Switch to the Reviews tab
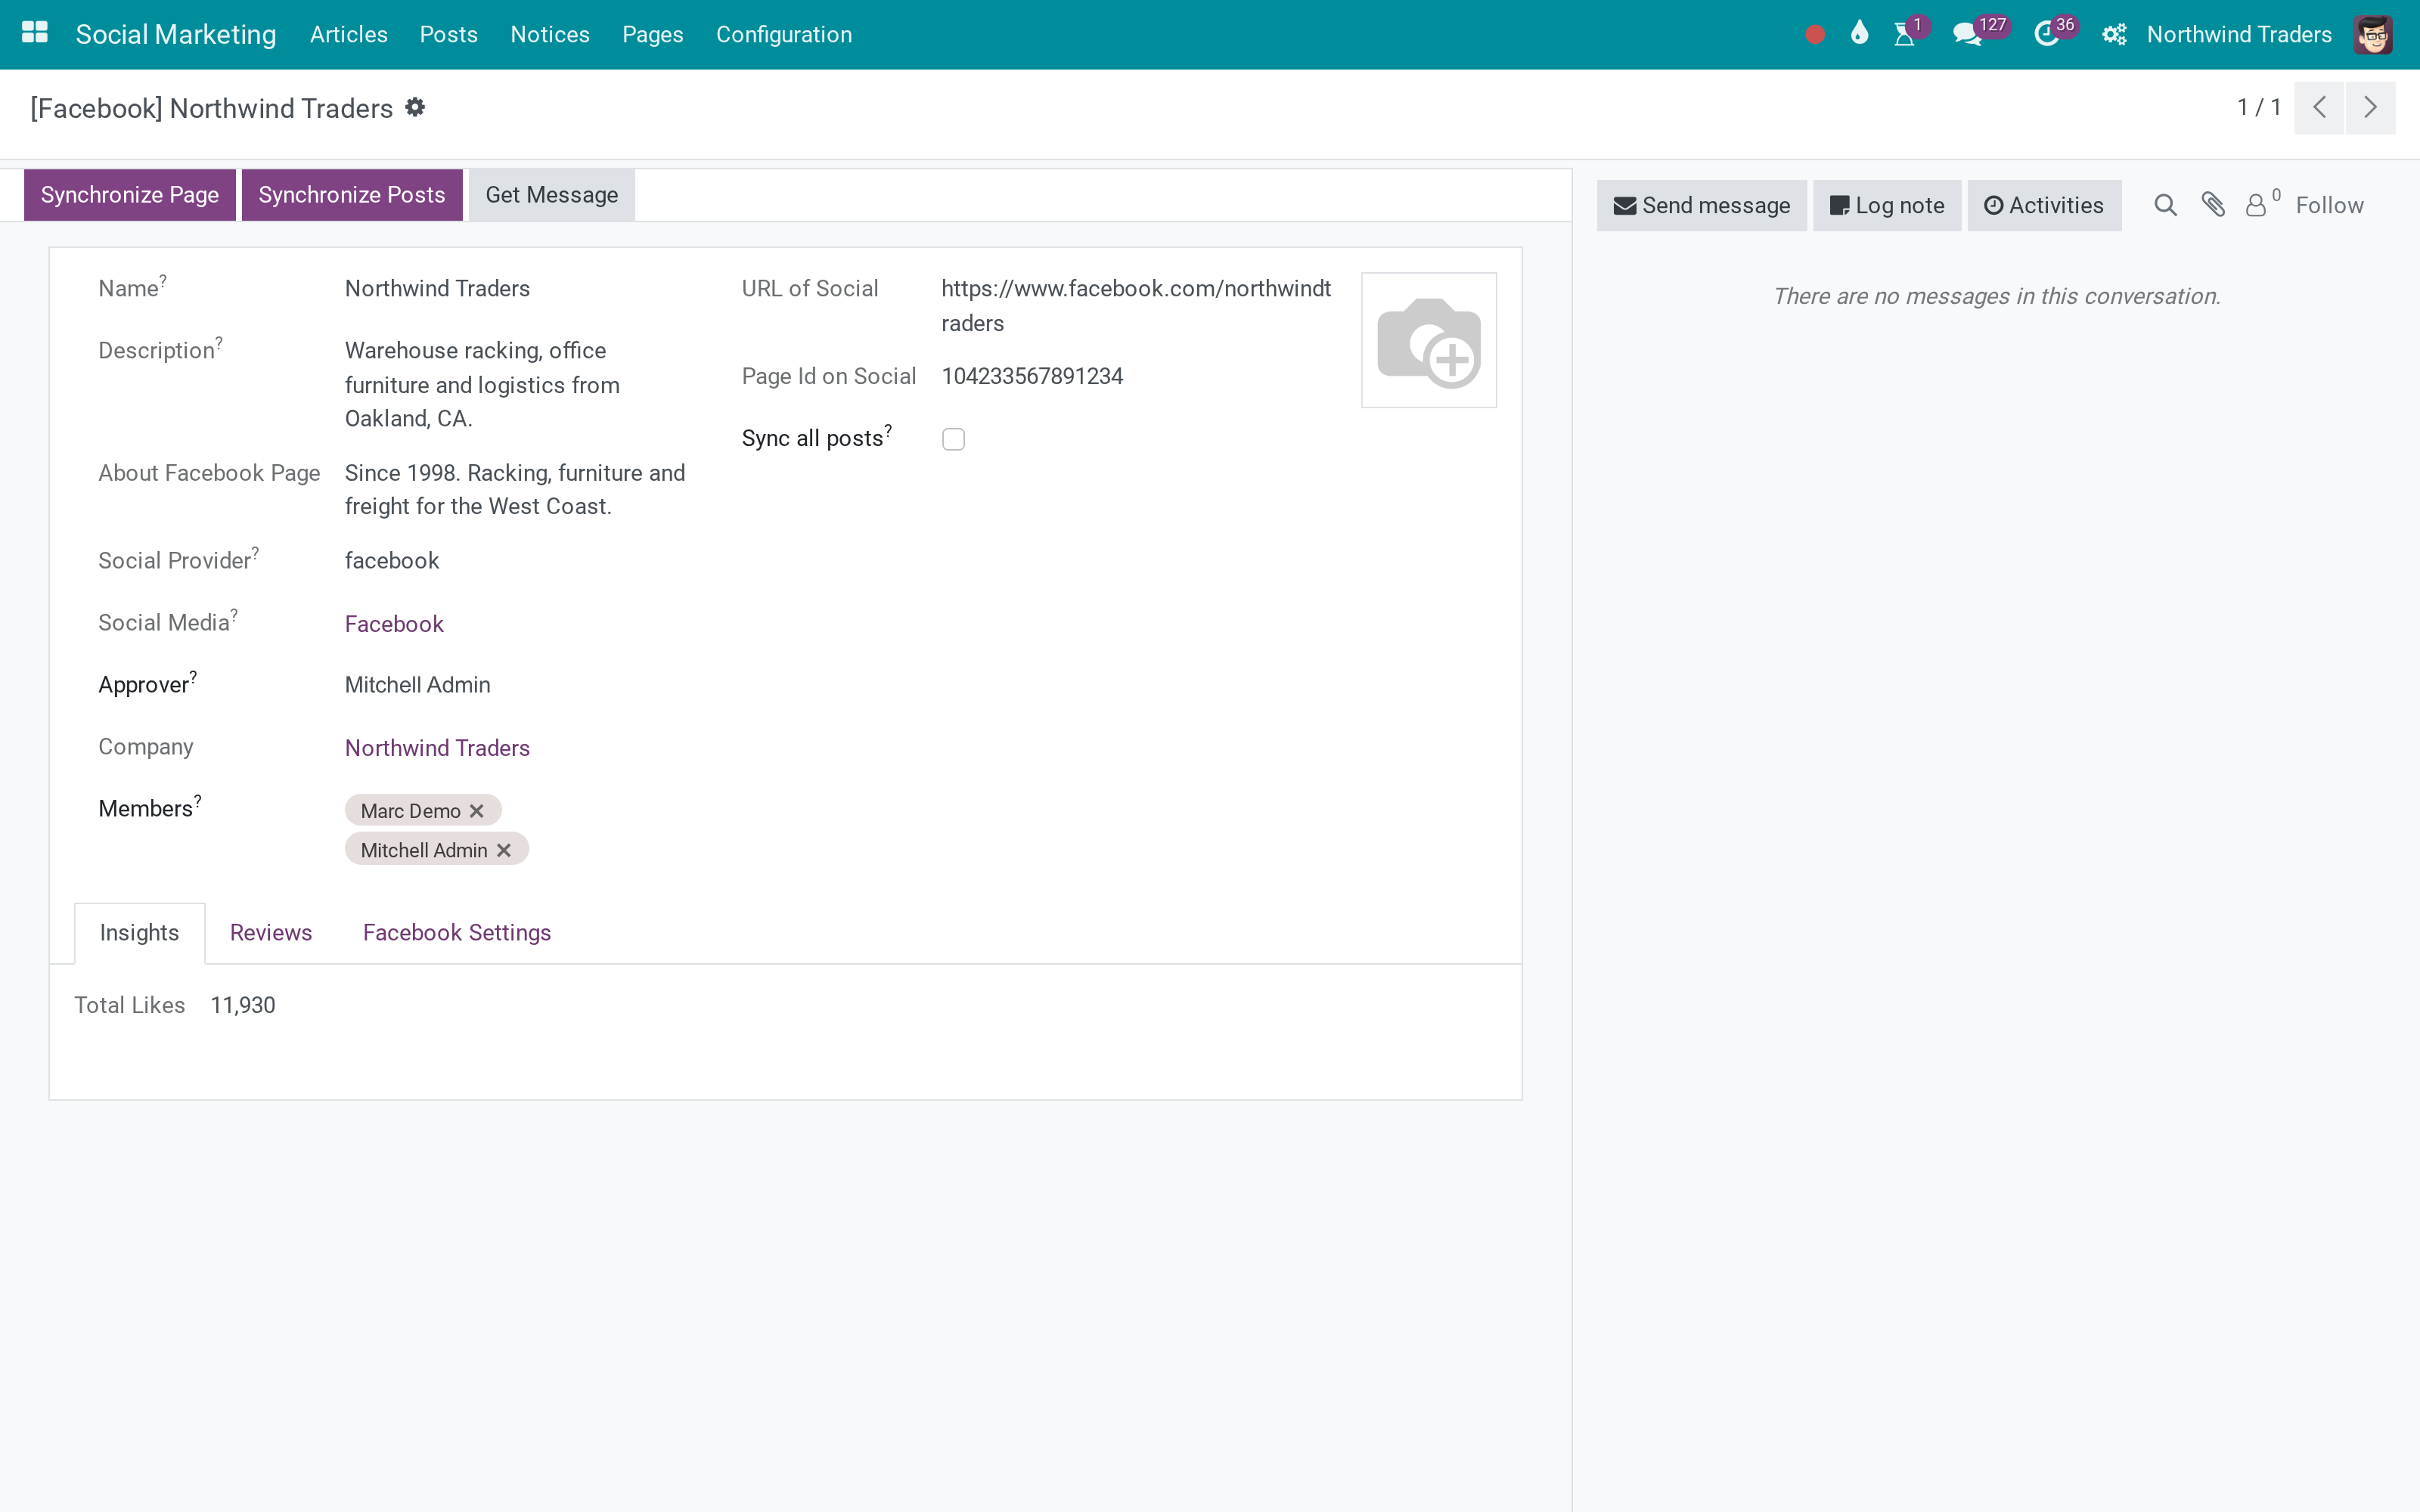 (271, 933)
